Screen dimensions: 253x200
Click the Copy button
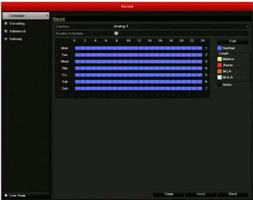168,194
